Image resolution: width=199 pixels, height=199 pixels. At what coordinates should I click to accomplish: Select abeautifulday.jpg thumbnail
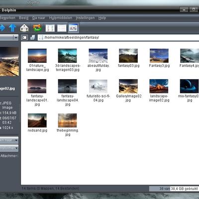(98, 56)
